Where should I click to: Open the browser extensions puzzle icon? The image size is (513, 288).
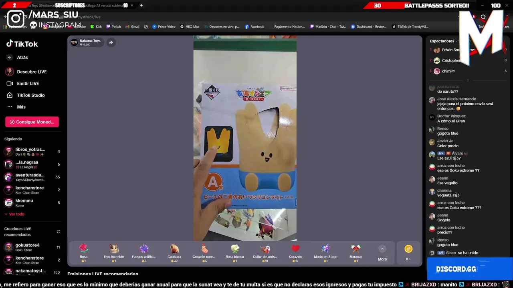point(483,17)
